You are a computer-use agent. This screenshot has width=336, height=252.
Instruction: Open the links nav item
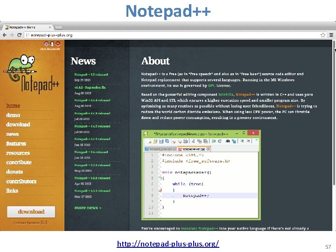pyautogui.click(x=12, y=191)
